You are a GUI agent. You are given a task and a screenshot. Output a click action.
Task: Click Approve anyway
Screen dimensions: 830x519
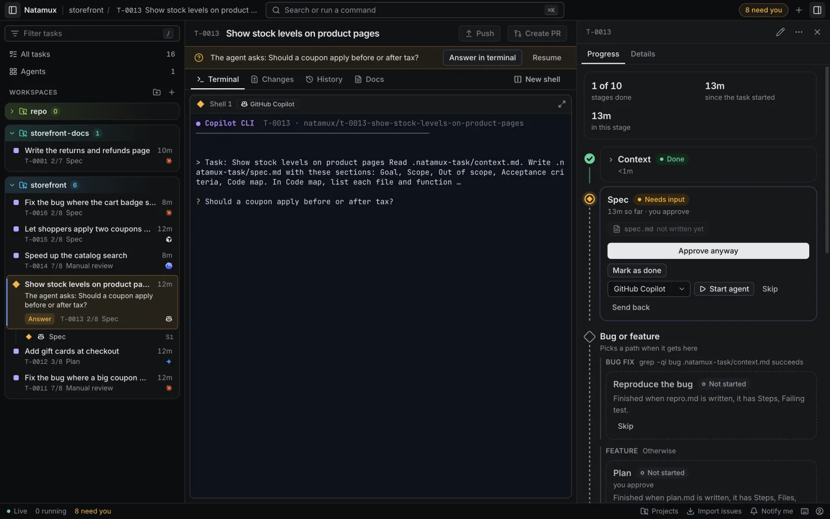(x=708, y=251)
